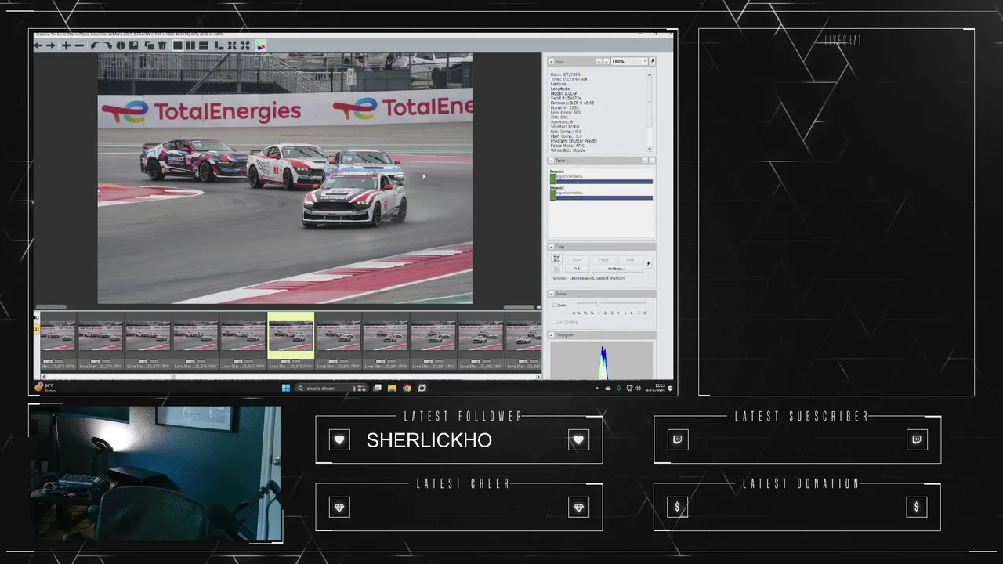Click the histogram graph display
Screen dimensions: 1003x564
(x=601, y=360)
